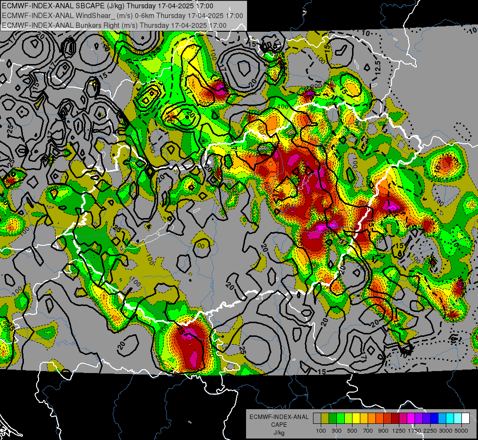
Task: Select the orange swatch above the 700 label
Action: pos(372,418)
